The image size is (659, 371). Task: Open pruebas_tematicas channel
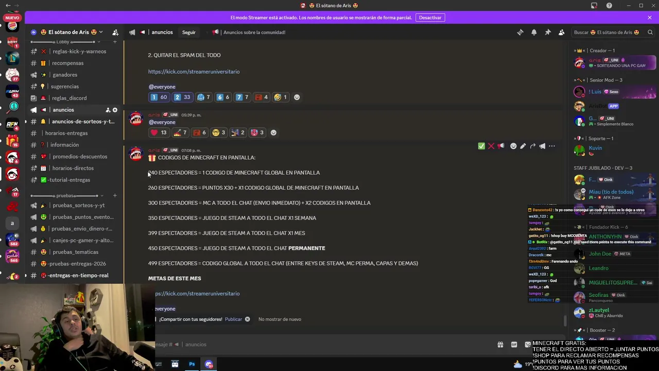pyautogui.click(x=75, y=252)
